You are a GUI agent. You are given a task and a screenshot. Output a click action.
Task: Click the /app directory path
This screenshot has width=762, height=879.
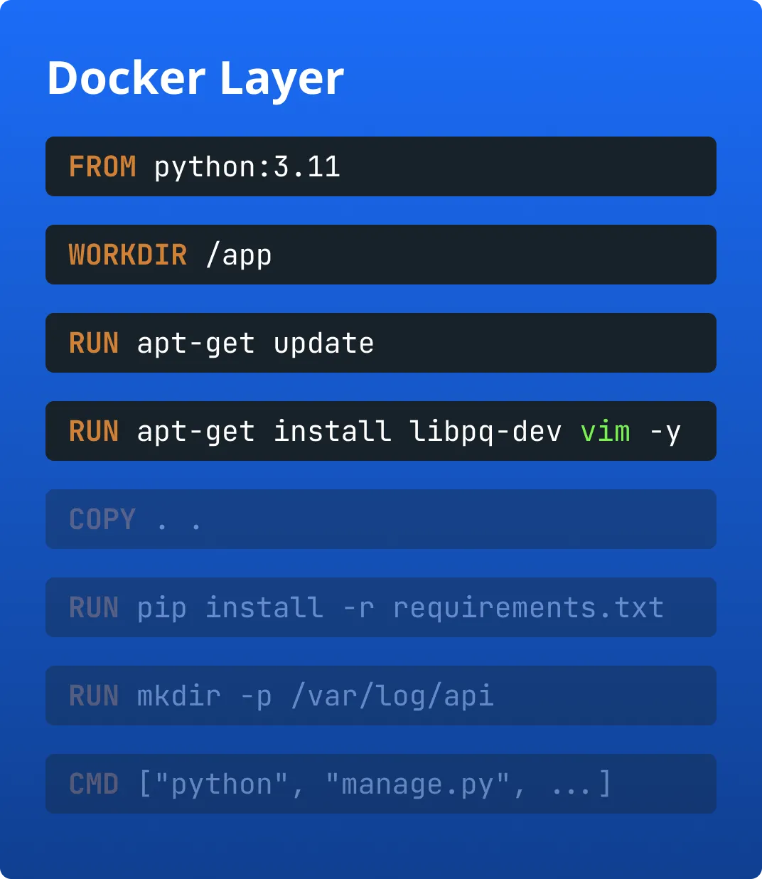(x=238, y=255)
